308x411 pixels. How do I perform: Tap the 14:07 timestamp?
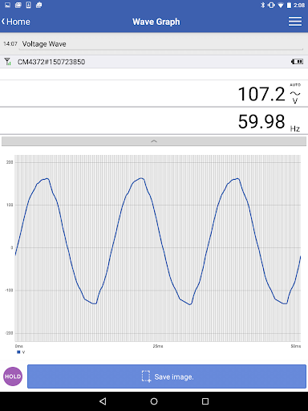pos(10,43)
